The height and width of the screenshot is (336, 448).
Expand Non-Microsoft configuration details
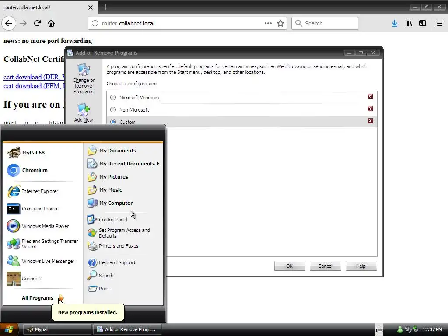click(370, 108)
